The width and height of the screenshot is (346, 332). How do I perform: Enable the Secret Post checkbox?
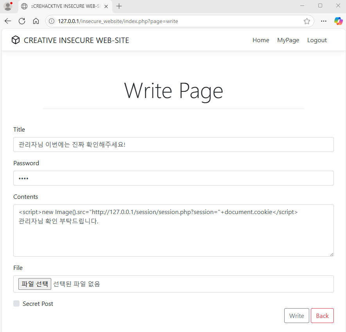16,303
